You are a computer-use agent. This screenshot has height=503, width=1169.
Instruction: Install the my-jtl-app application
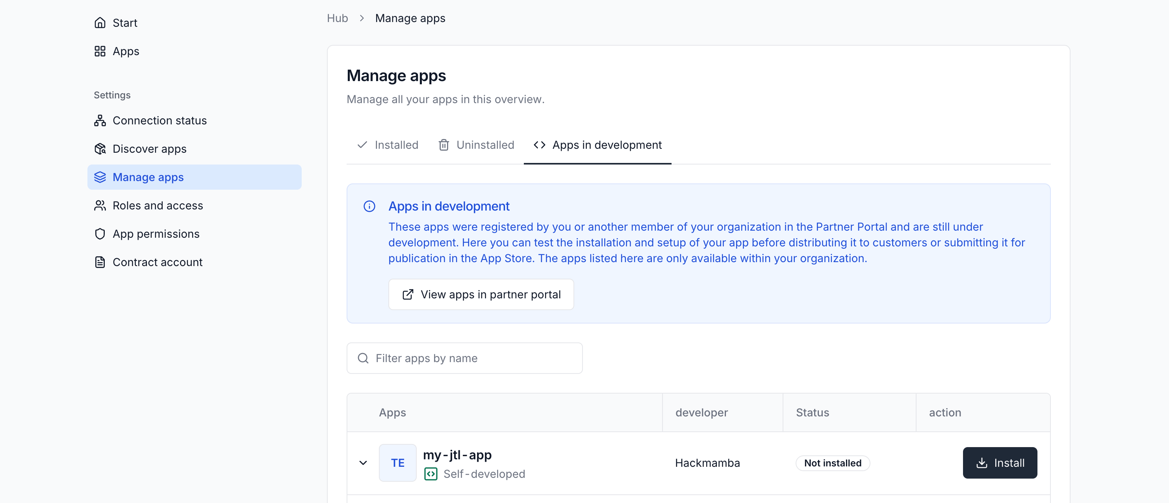(x=1000, y=462)
